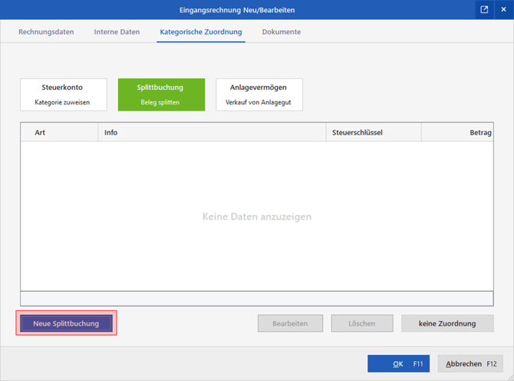
Task: Click the Betrag column header
Action: [x=457, y=133]
